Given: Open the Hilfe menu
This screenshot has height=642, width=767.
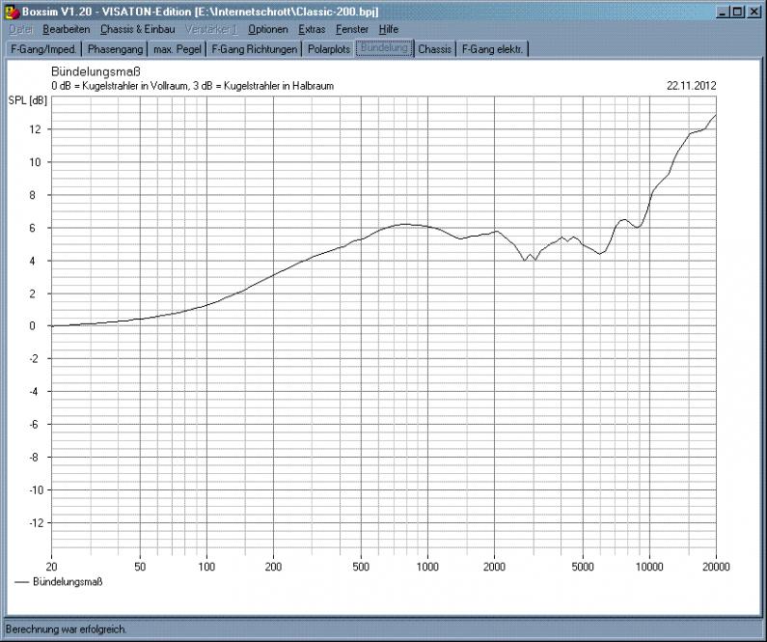Looking at the screenshot, I should 388,29.
